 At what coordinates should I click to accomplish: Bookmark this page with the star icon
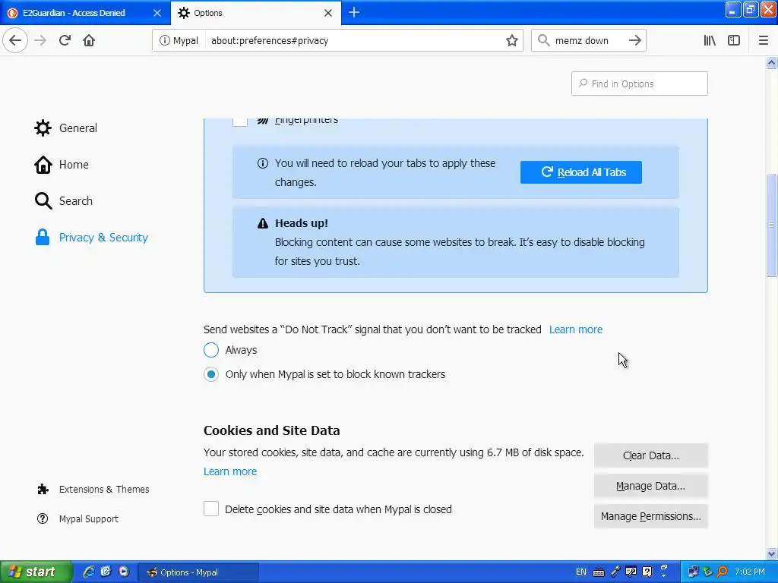(x=511, y=41)
